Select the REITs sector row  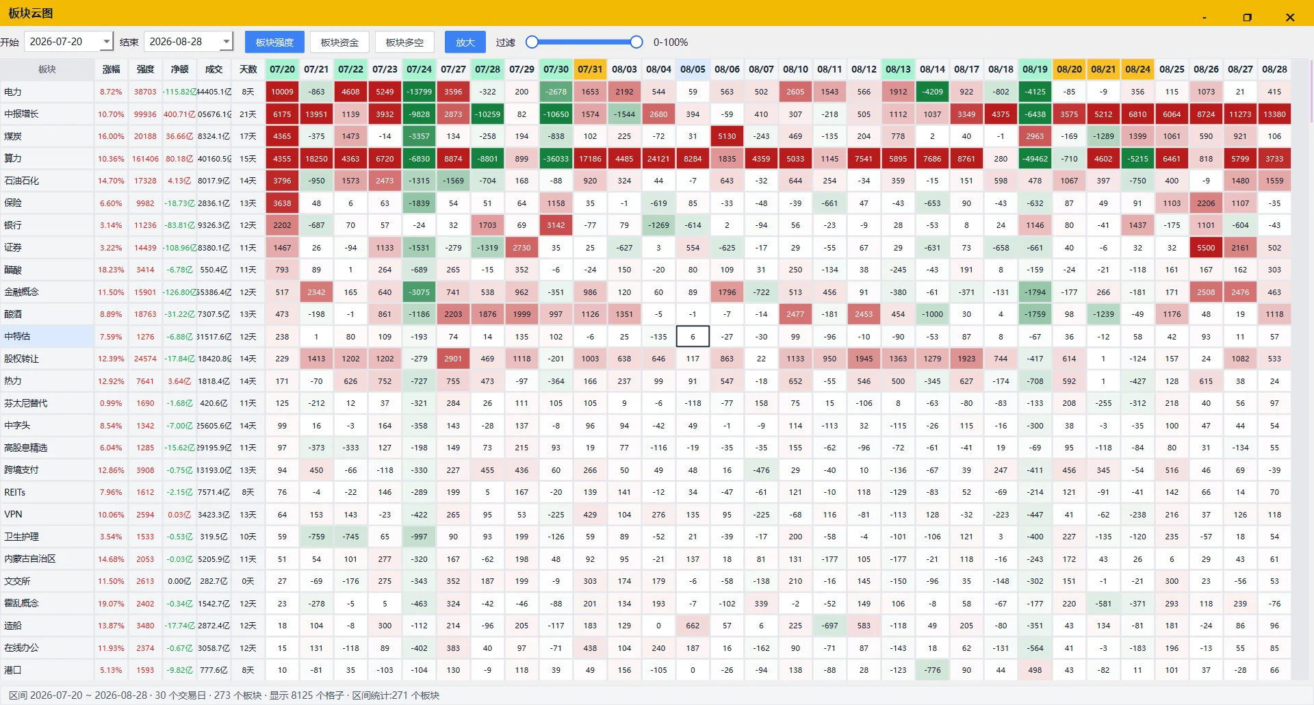(x=47, y=492)
